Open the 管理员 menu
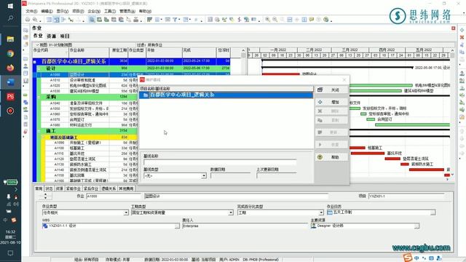466x262 pixels. tap(127, 12)
